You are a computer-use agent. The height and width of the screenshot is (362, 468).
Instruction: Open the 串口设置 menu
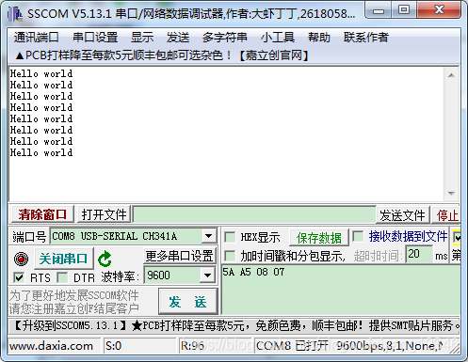tap(95, 38)
